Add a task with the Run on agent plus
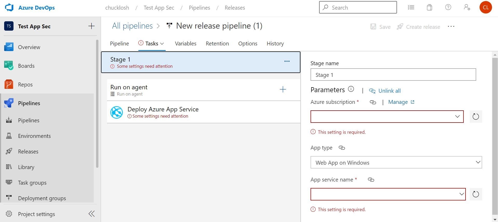Image resolution: width=498 pixels, height=222 pixels. [283, 89]
